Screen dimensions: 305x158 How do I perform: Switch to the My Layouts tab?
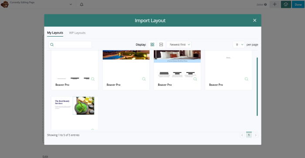click(55, 33)
